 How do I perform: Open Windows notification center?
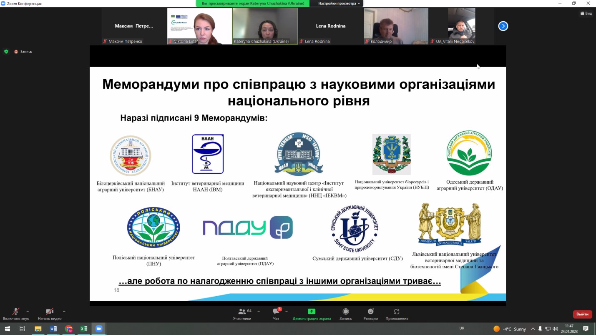point(586,329)
